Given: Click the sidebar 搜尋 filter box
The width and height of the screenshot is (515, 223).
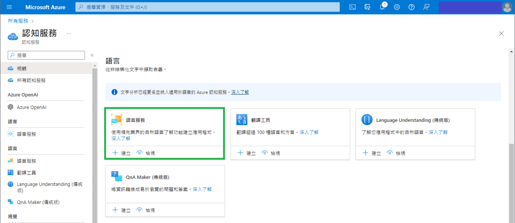Looking at the screenshot, I should pos(48,55).
